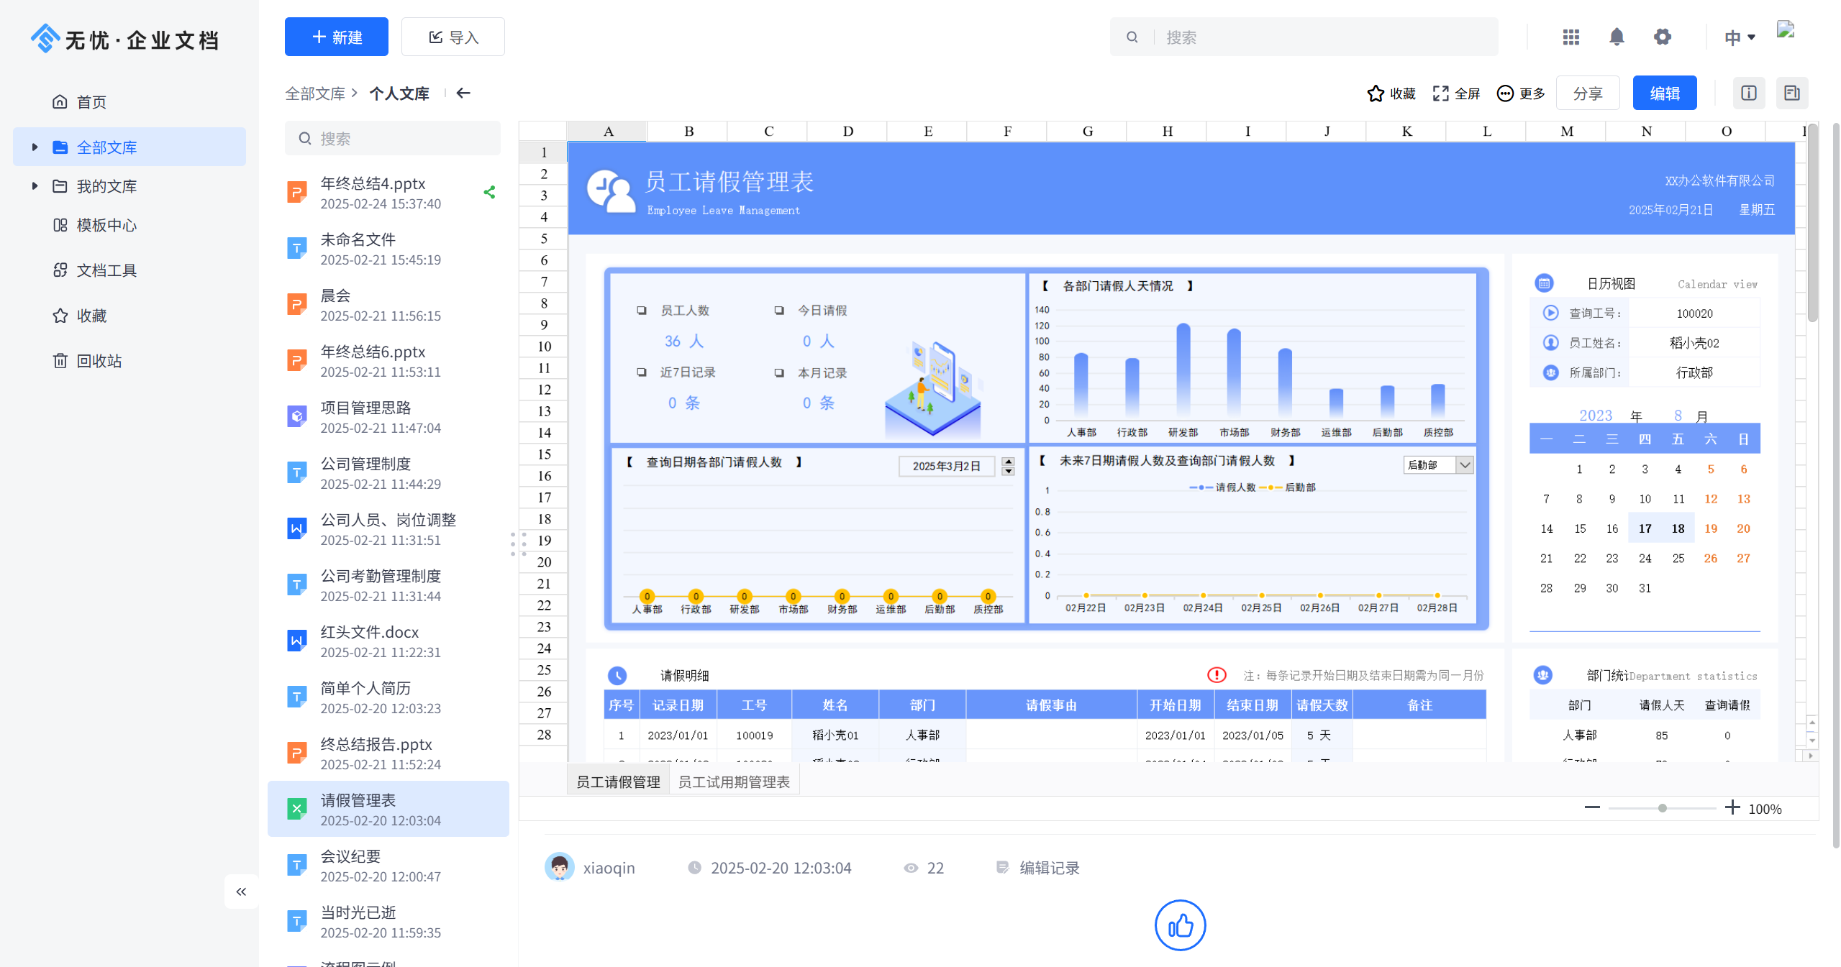The height and width of the screenshot is (967, 1841).
Task: Click the share icon on 年终总结4.pptx
Action: (489, 192)
